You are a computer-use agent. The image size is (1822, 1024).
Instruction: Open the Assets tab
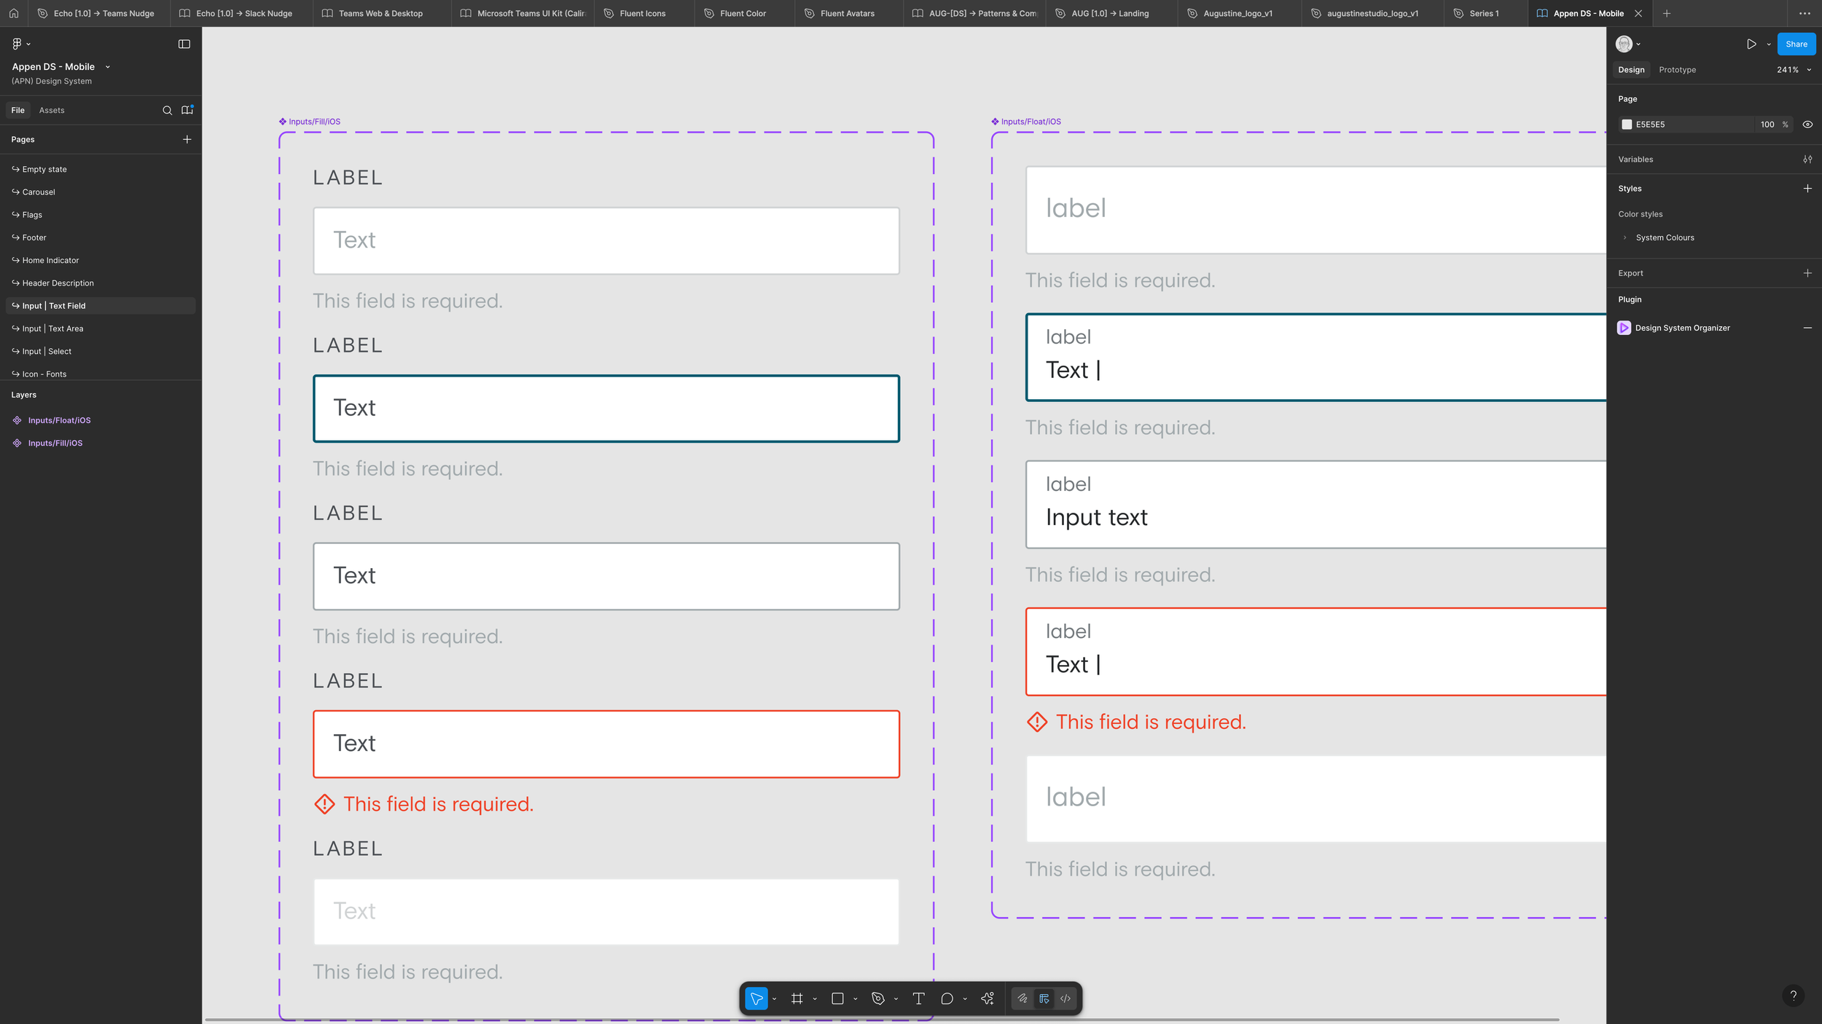[52, 110]
